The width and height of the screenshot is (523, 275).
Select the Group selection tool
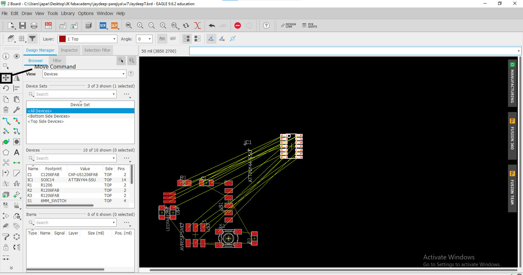6,66
